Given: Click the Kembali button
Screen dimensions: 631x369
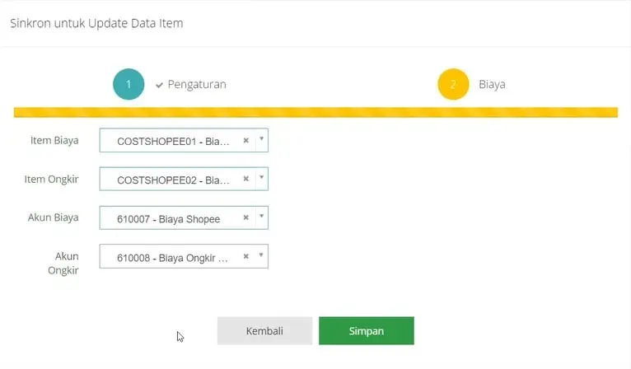Looking at the screenshot, I should (264, 331).
